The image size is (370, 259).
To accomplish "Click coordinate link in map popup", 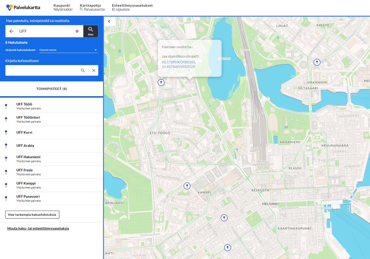I will click(179, 64).
